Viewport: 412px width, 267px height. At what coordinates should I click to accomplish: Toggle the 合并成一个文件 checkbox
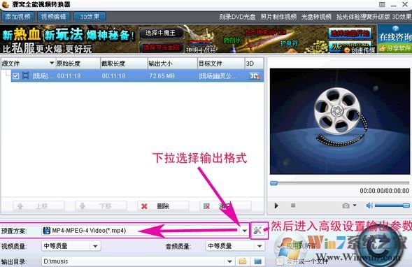[x=280, y=261]
